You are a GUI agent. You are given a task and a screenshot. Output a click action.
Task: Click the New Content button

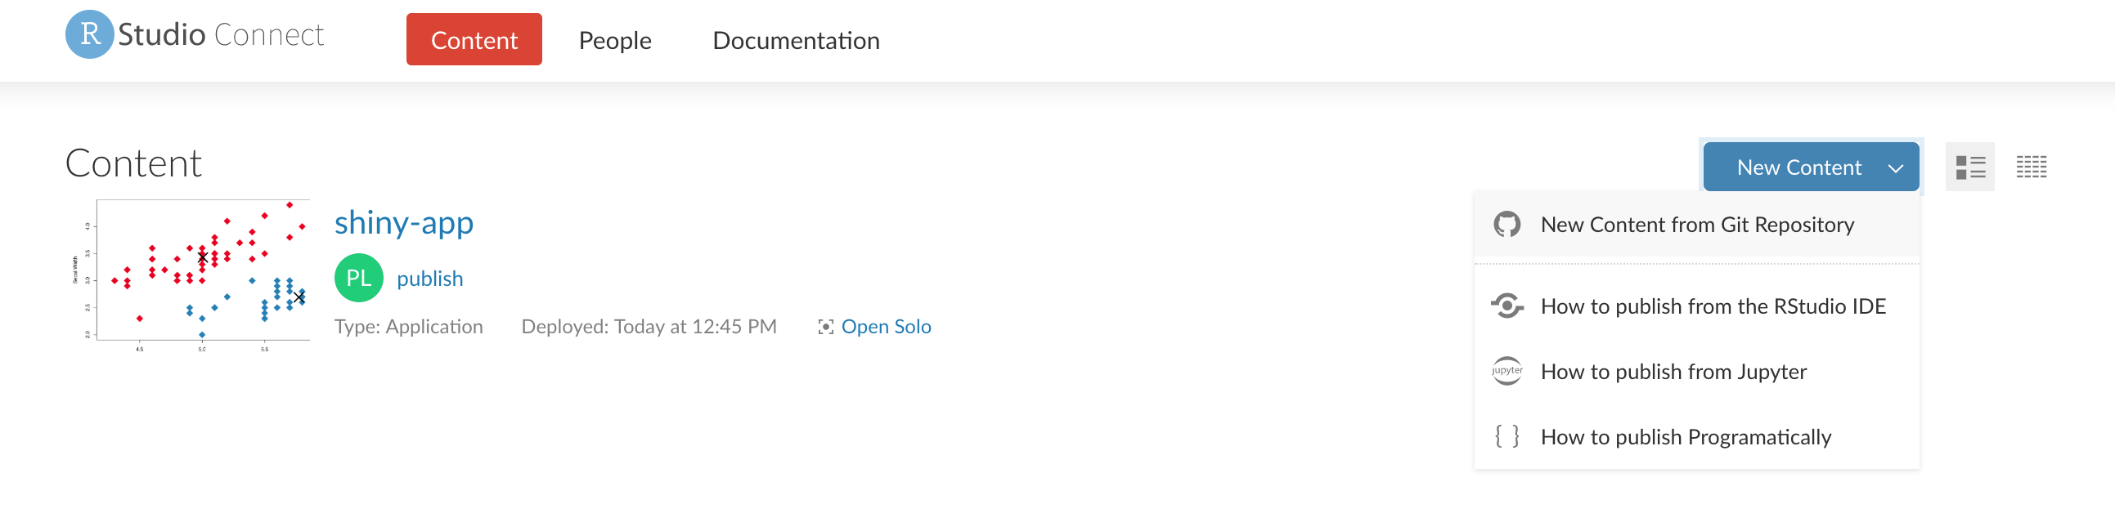click(x=1798, y=167)
